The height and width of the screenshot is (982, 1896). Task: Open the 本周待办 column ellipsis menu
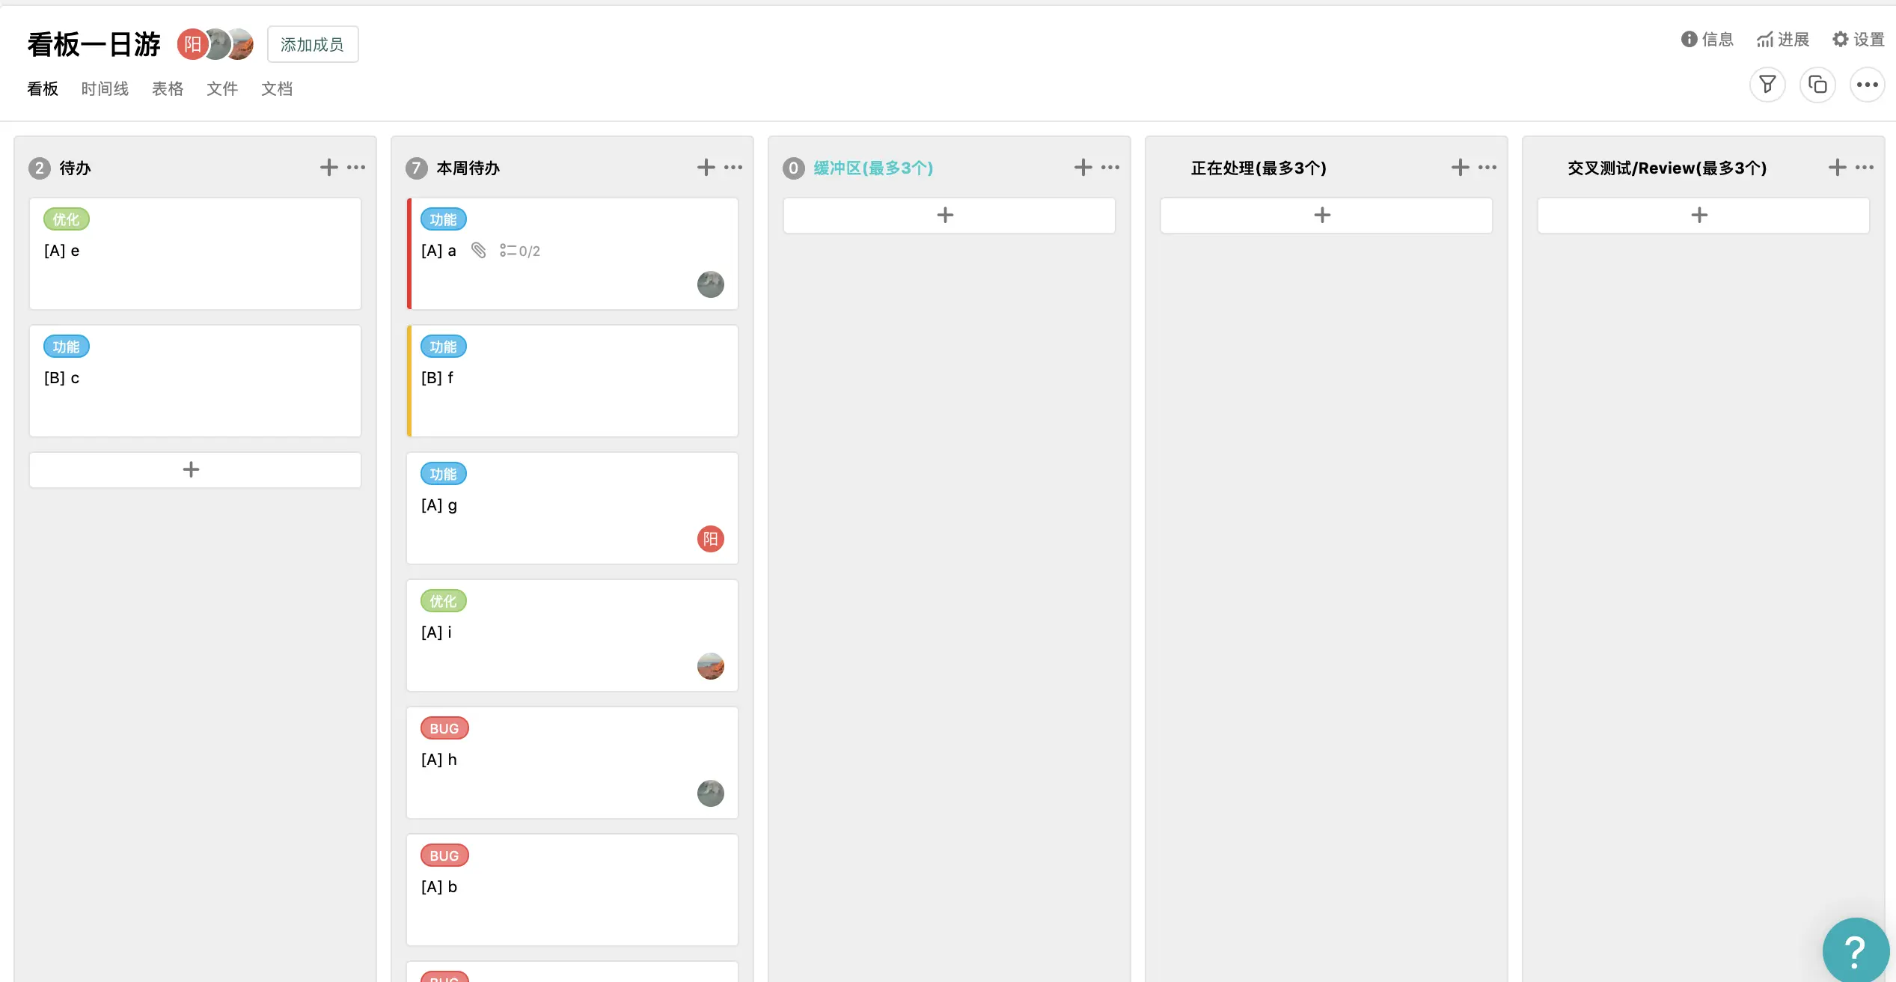(733, 168)
